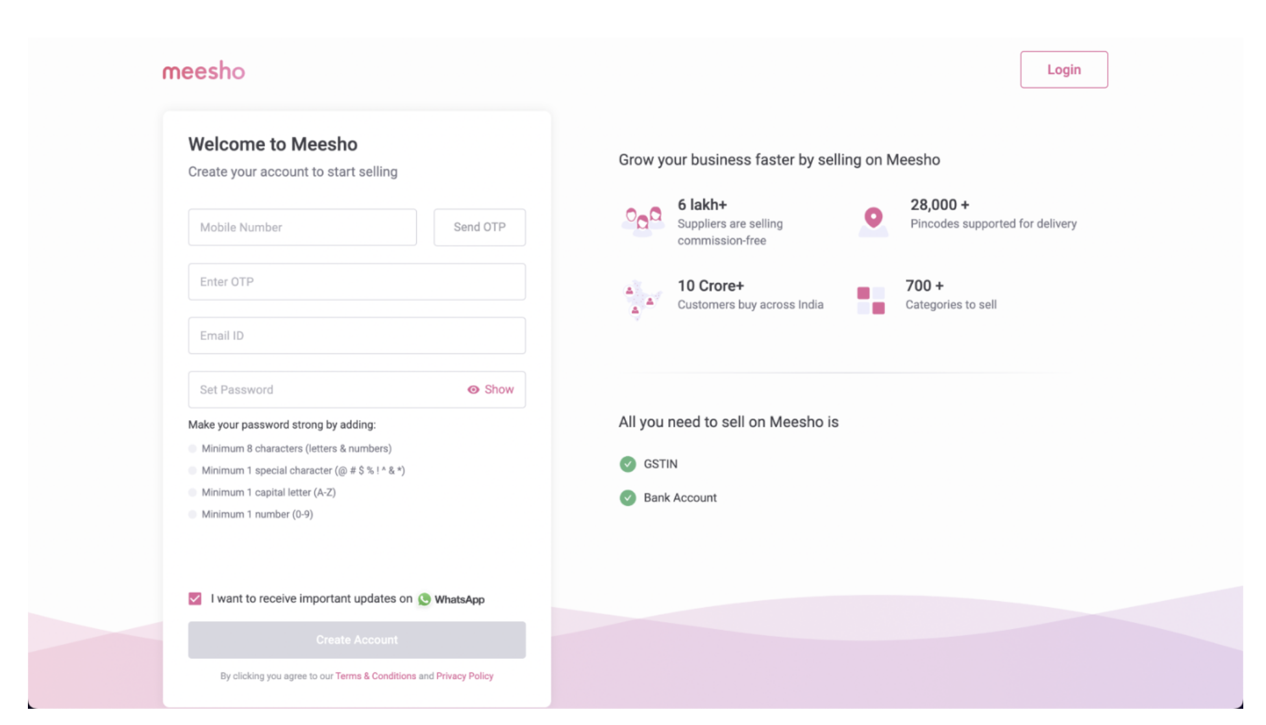This screenshot has height=725, width=1266.
Task: Open the Login page
Action: click(1063, 69)
